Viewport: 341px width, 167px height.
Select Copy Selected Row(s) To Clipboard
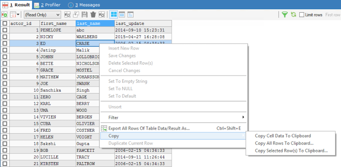[291, 151]
